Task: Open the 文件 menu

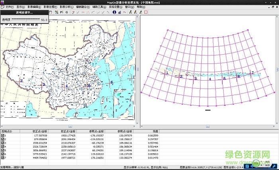Action: pyautogui.click(x=10, y=7)
